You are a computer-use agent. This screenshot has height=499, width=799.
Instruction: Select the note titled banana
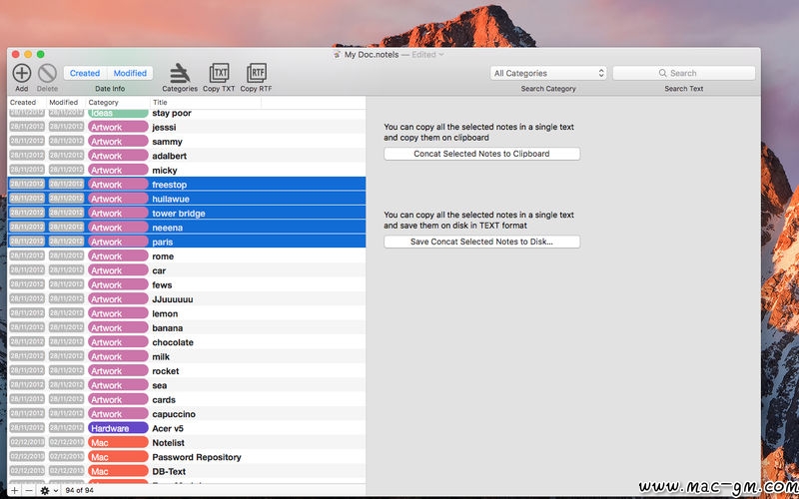click(x=187, y=328)
